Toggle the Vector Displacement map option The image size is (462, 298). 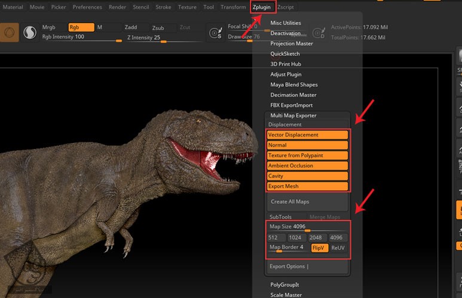[307, 135]
